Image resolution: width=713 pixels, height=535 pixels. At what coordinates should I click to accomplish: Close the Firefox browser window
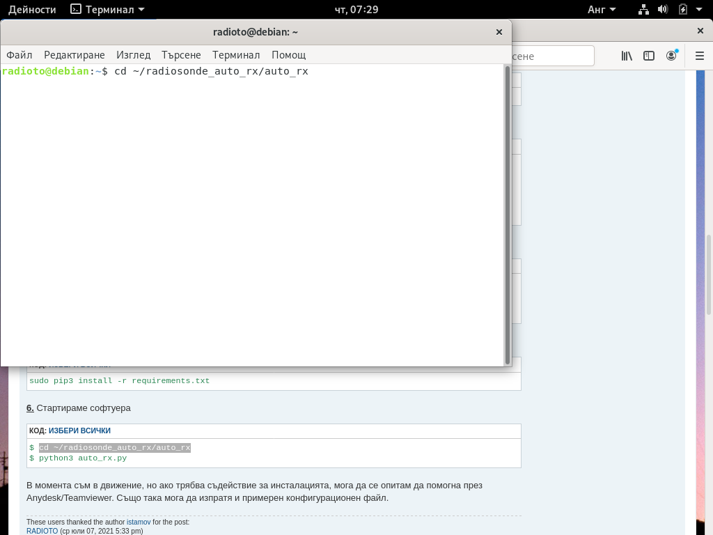(700, 31)
